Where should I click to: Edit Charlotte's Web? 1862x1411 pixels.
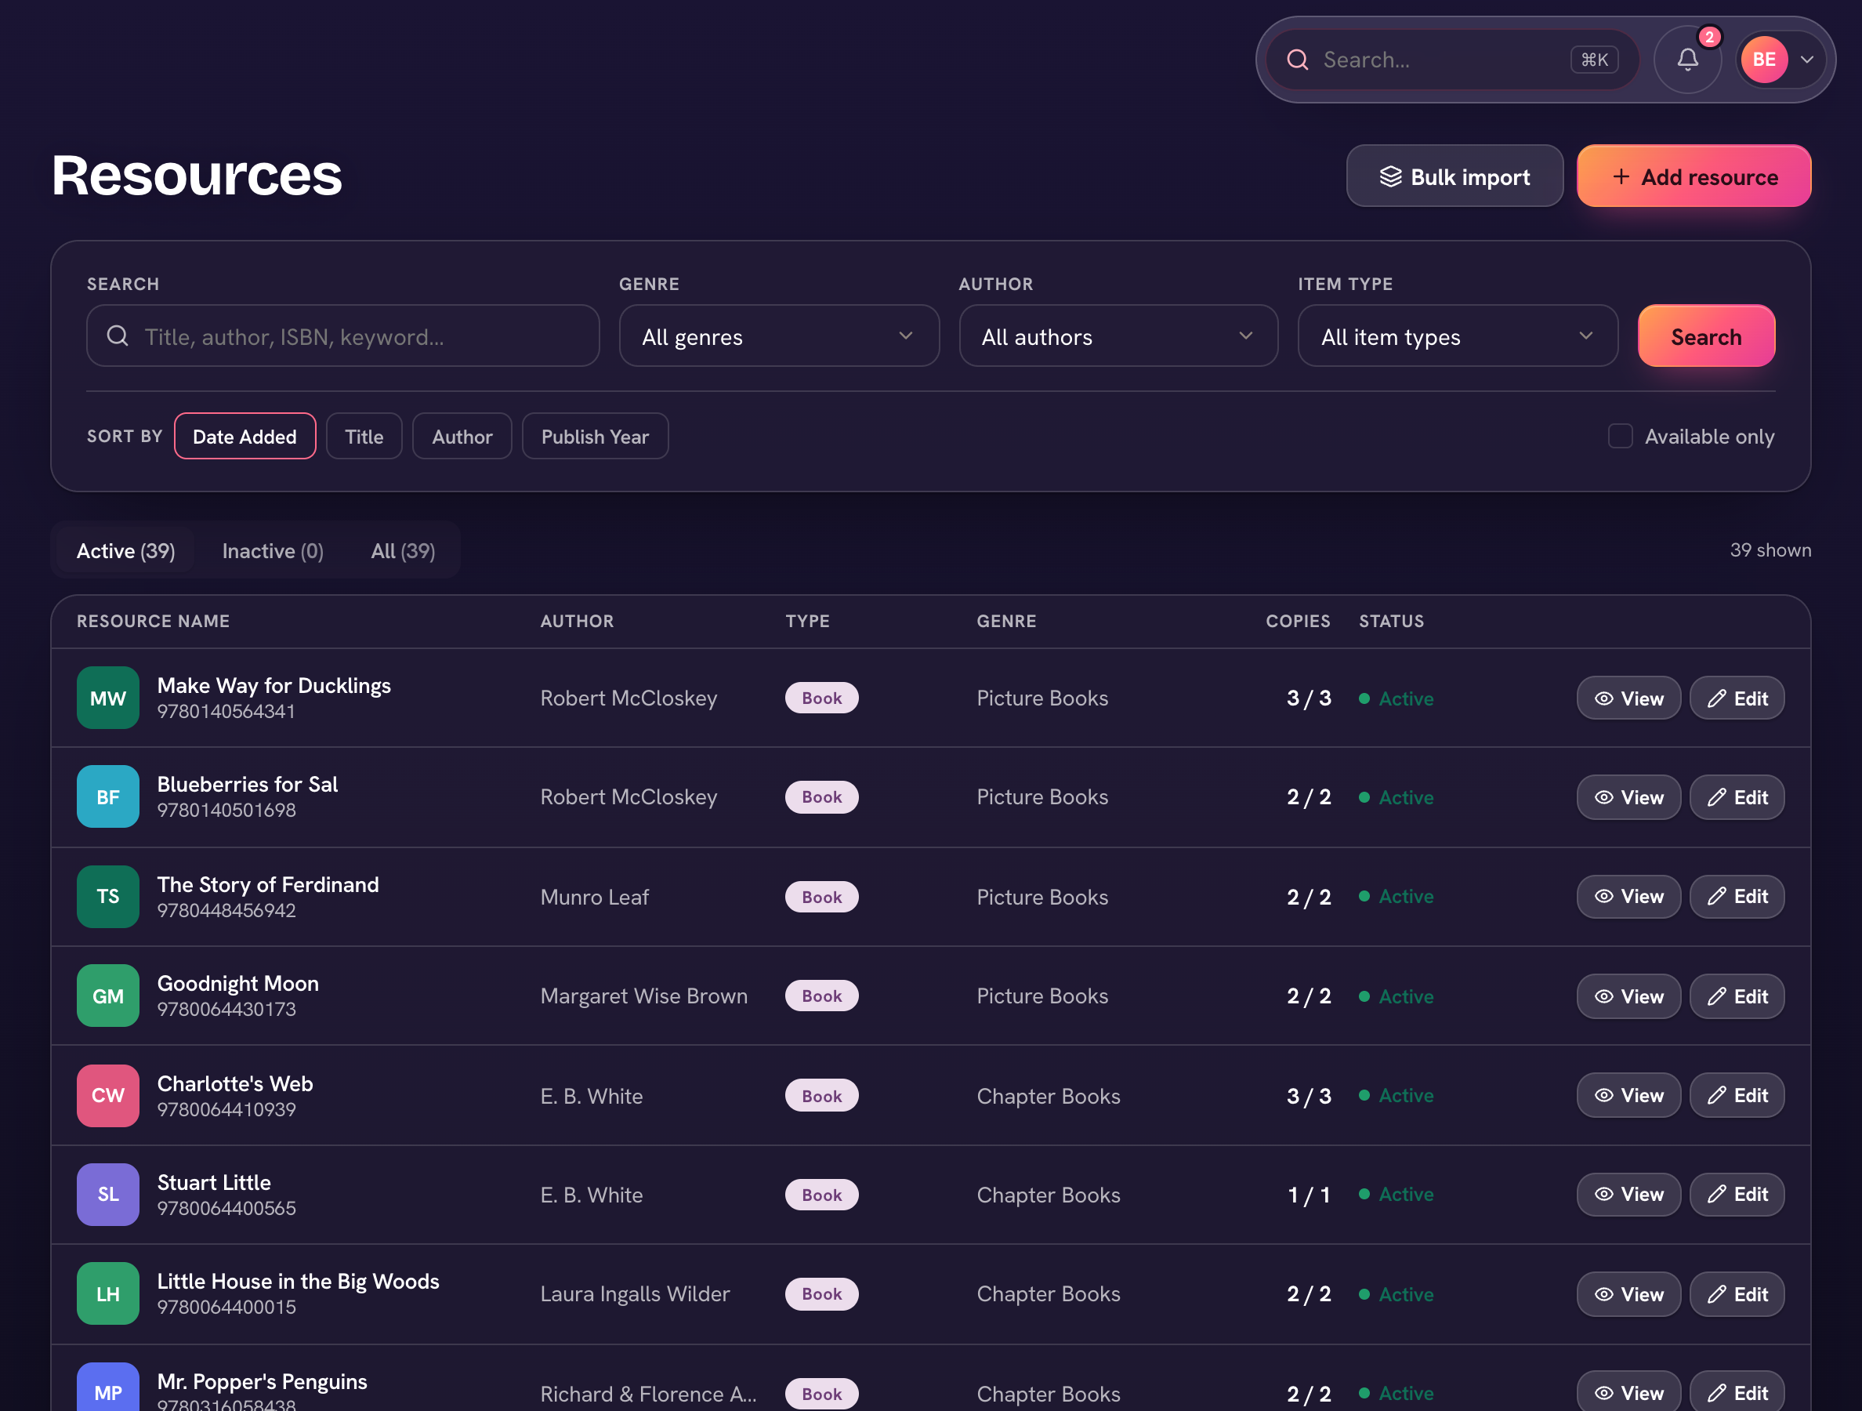tap(1737, 1095)
